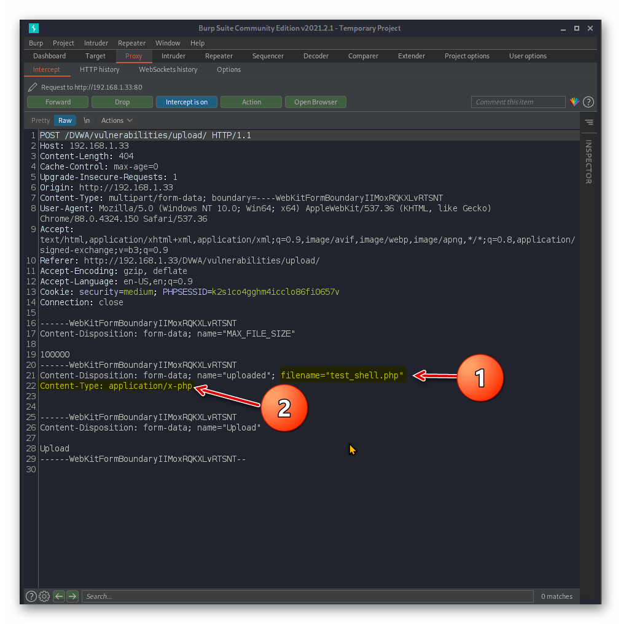Open the Decoder tab
The image size is (621, 624).
pos(316,56)
